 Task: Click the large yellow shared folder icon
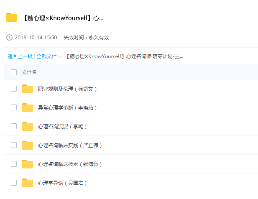[12, 18]
